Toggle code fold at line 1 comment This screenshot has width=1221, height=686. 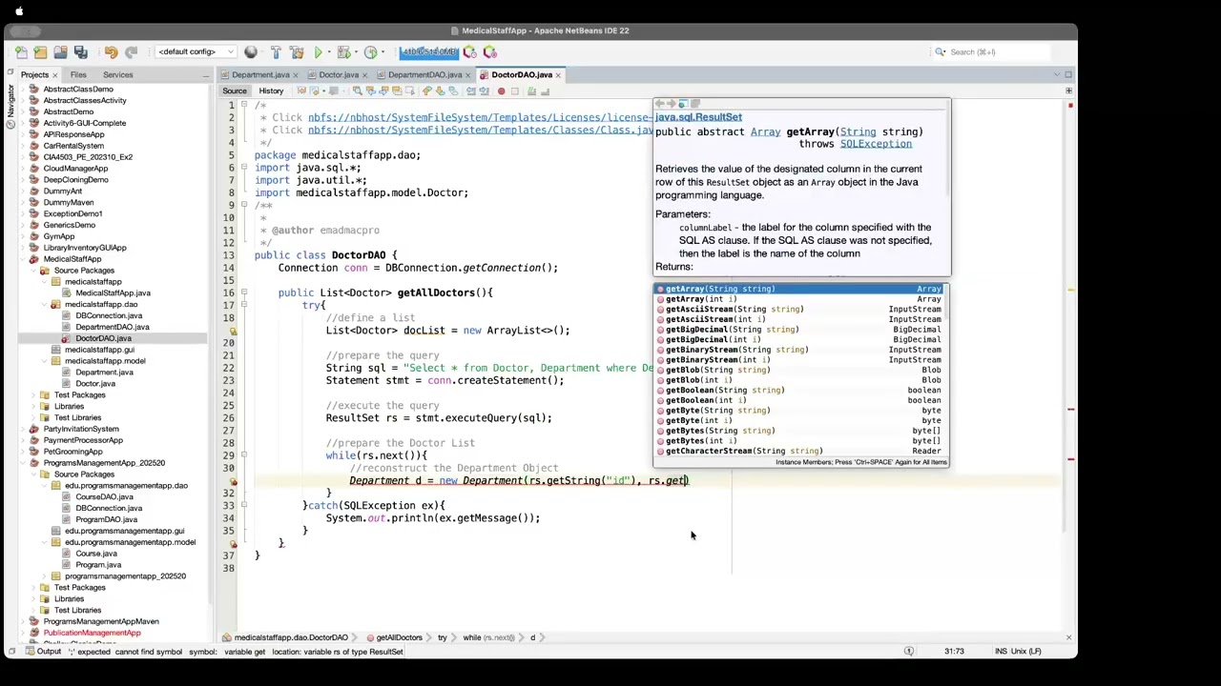[x=244, y=105]
